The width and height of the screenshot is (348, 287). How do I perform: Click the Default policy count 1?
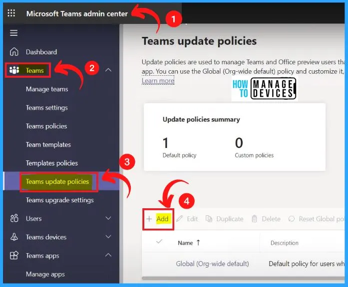click(x=166, y=143)
